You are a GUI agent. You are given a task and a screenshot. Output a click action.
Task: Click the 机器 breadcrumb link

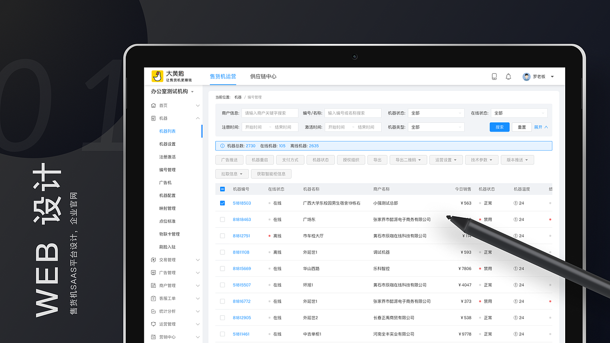coord(238,97)
